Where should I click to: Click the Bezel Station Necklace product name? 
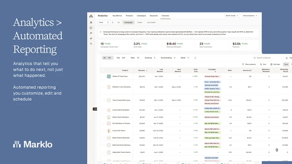click(121, 138)
